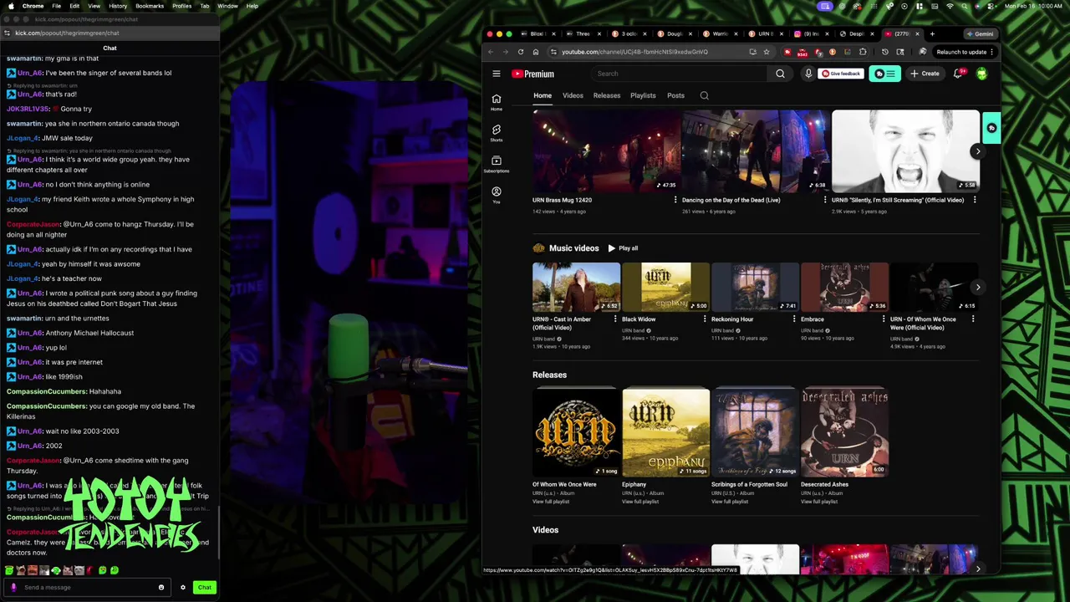Open options for URN Brass Mug 12420
1070x602 pixels.
[676, 200]
